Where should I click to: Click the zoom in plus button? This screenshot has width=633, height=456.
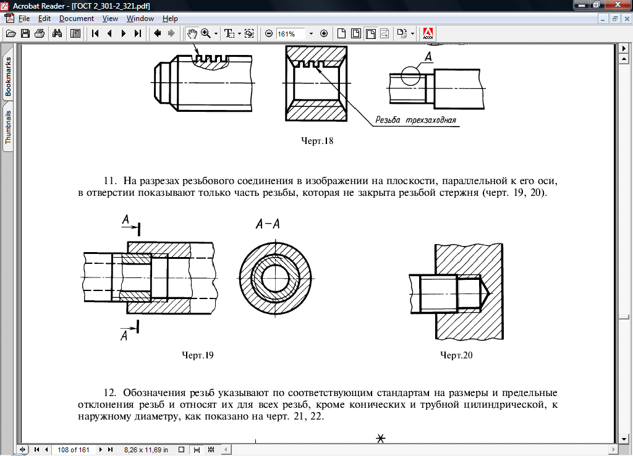tap(324, 33)
